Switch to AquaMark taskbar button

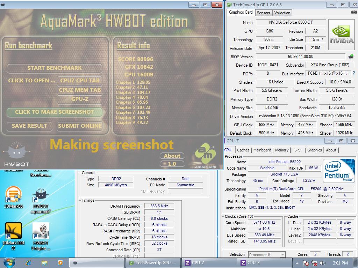[x=97, y=263]
